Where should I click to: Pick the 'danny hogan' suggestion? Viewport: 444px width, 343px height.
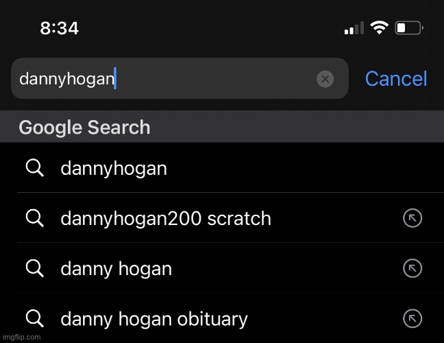click(x=116, y=268)
